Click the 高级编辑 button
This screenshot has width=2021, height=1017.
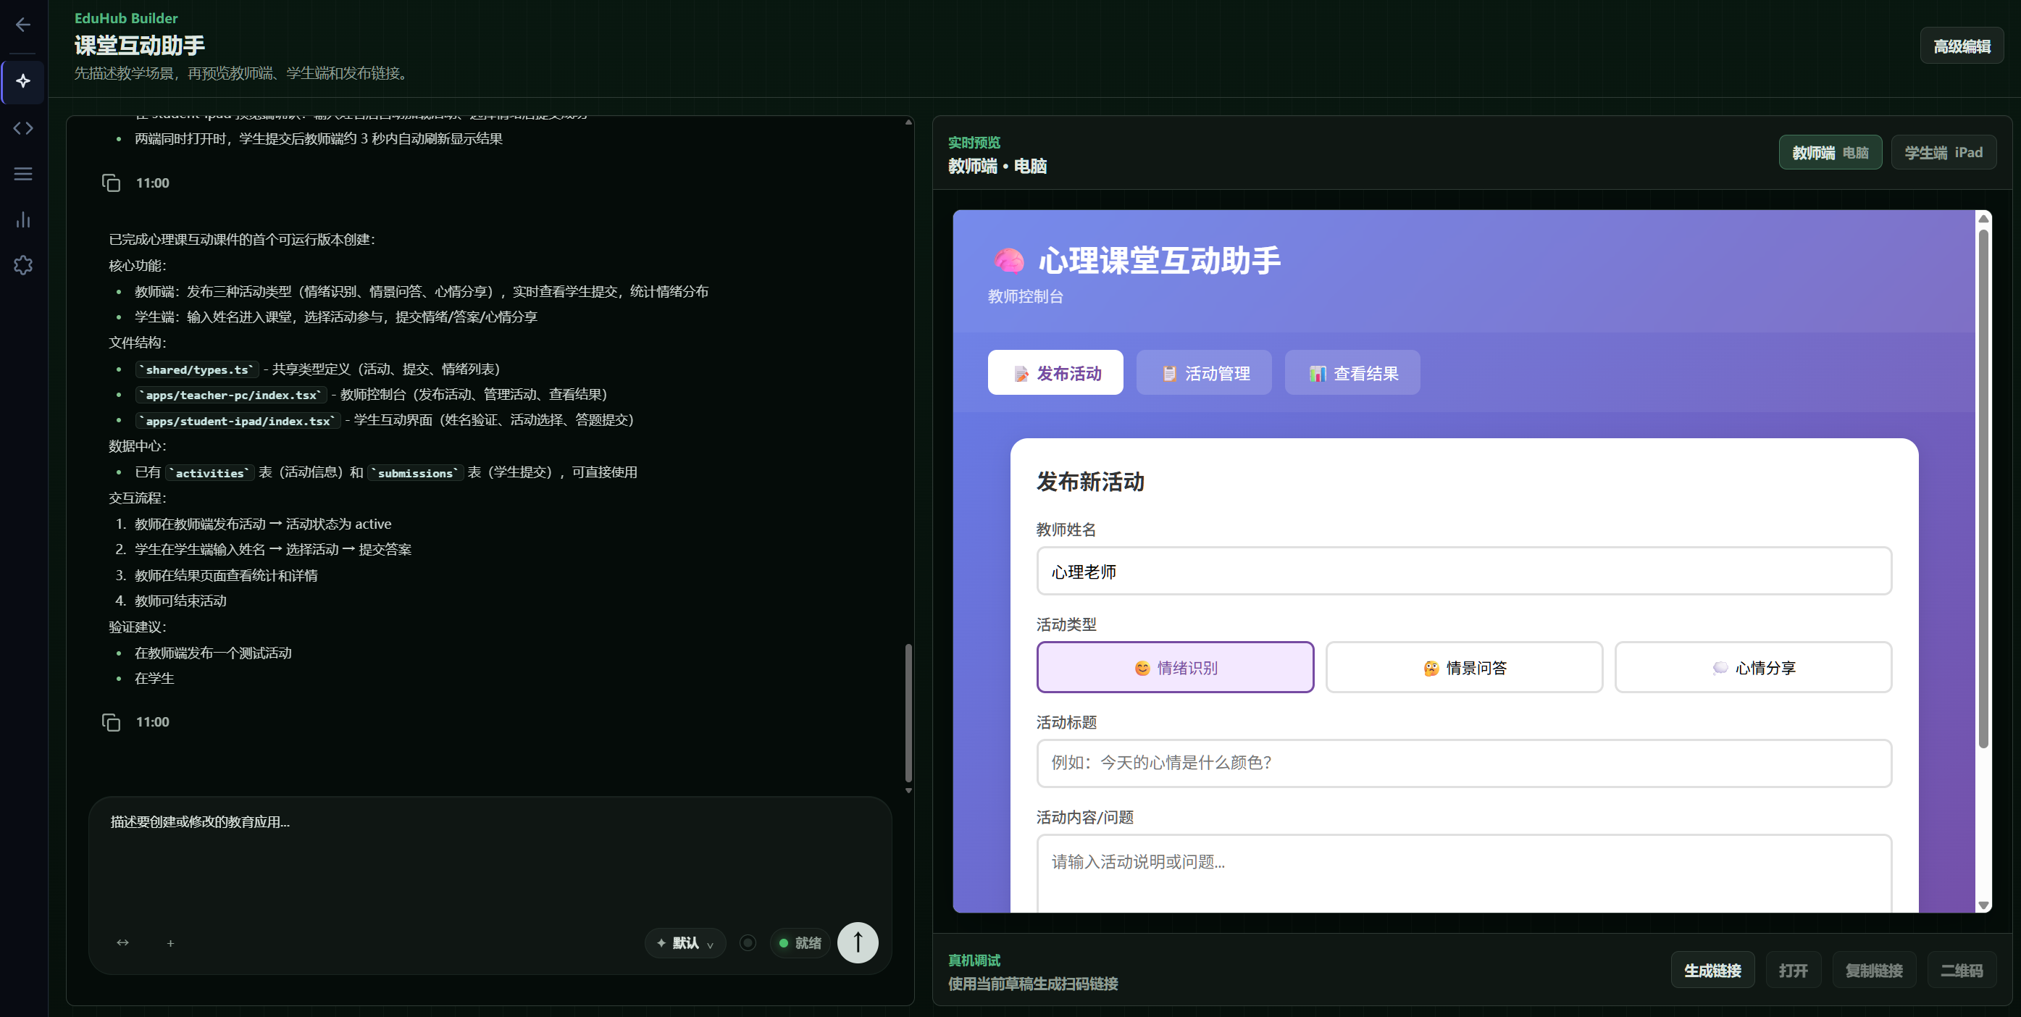point(1962,46)
